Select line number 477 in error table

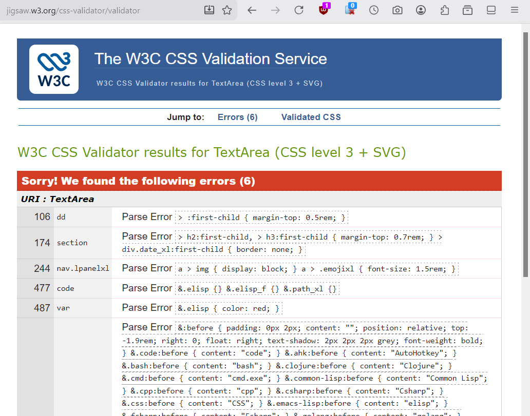(x=42, y=288)
